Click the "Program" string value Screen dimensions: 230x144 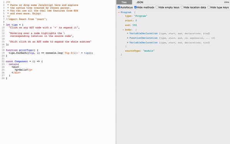click(141, 16)
